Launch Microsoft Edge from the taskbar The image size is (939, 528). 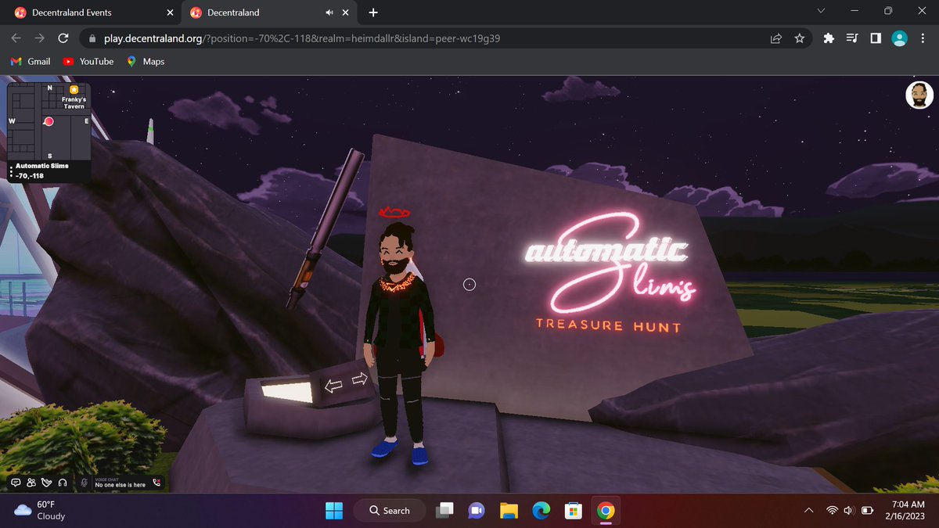[x=541, y=511]
